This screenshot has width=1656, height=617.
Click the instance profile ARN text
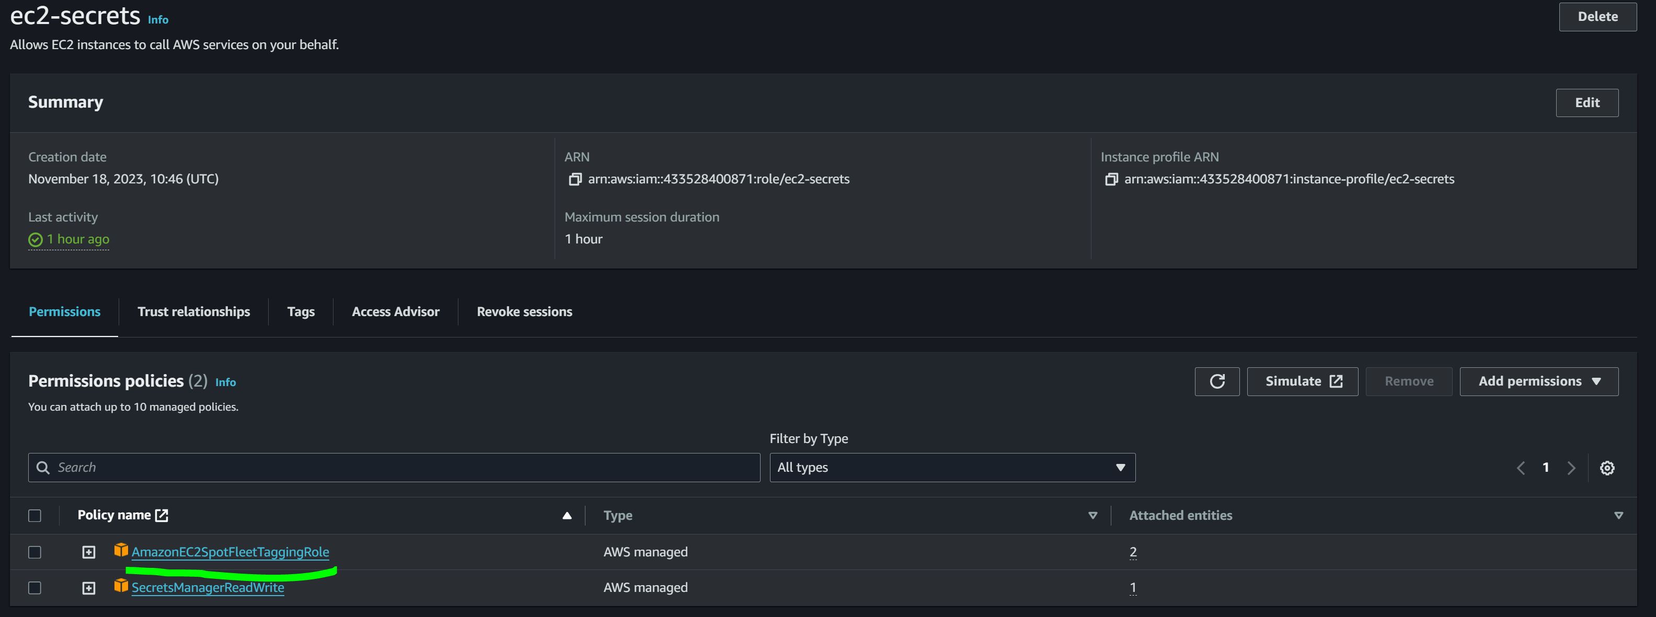click(1289, 179)
